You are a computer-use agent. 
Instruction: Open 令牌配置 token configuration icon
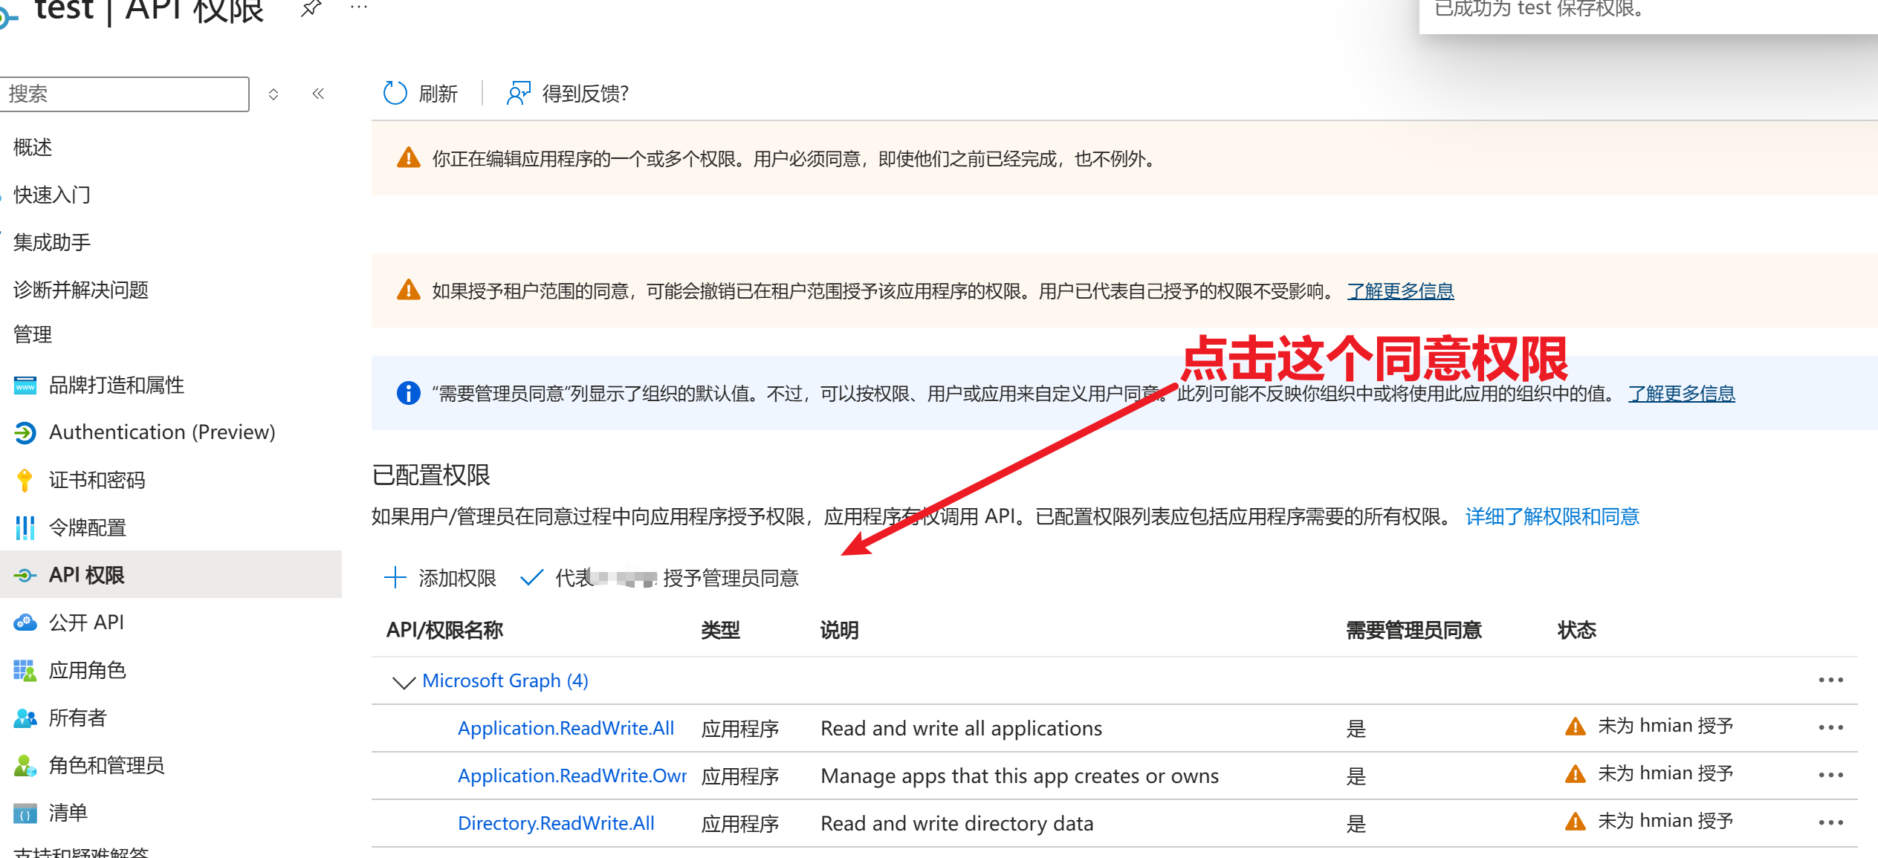[x=25, y=527]
